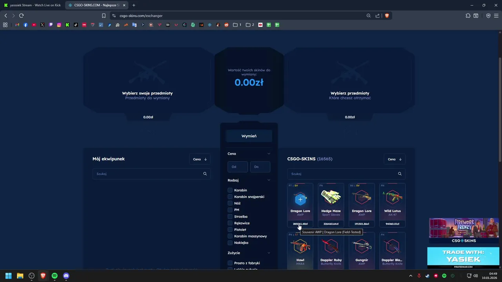Click the Od minimum price field
The width and height of the screenshot is (502, 282).
point(238,167)
